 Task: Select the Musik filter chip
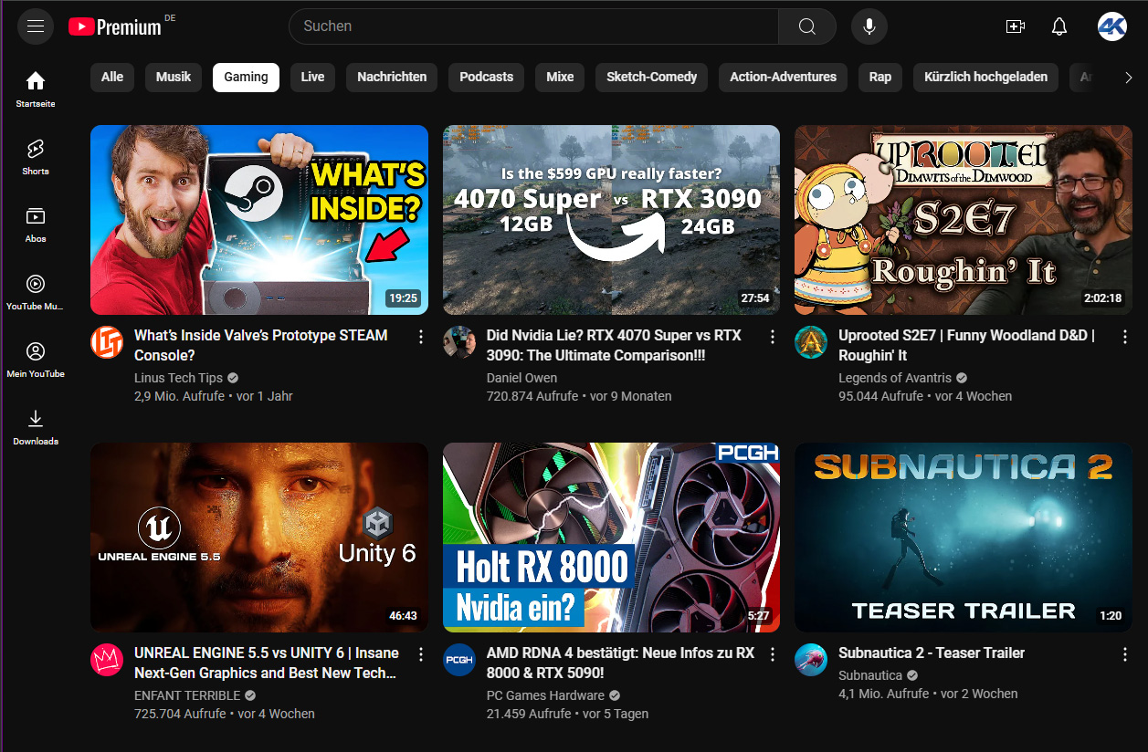[174, 78]
